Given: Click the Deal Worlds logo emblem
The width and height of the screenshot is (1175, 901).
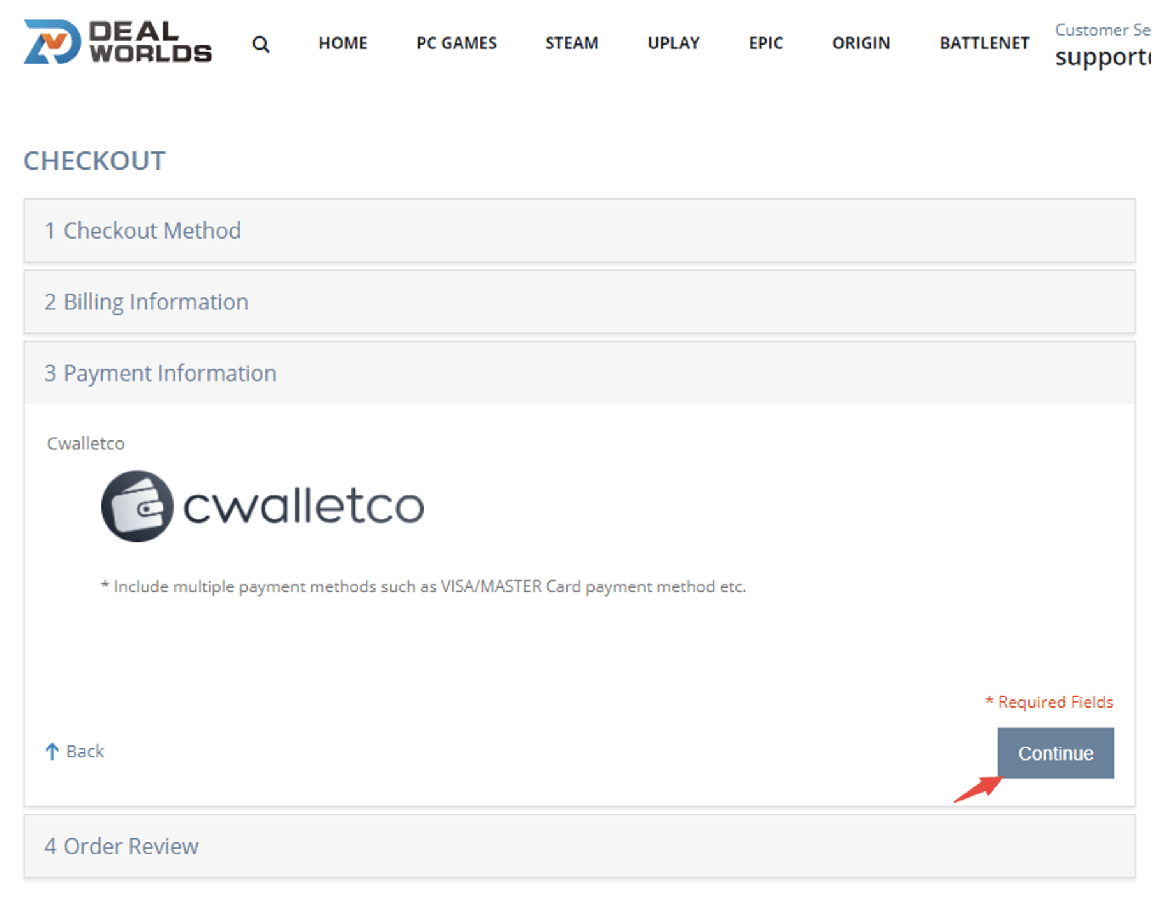Looking at the screenshot, I should [52, 42].
